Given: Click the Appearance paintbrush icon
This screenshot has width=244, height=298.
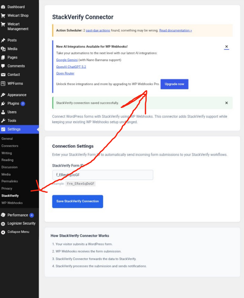Looking at the screenshot, I should click(3, 95).
